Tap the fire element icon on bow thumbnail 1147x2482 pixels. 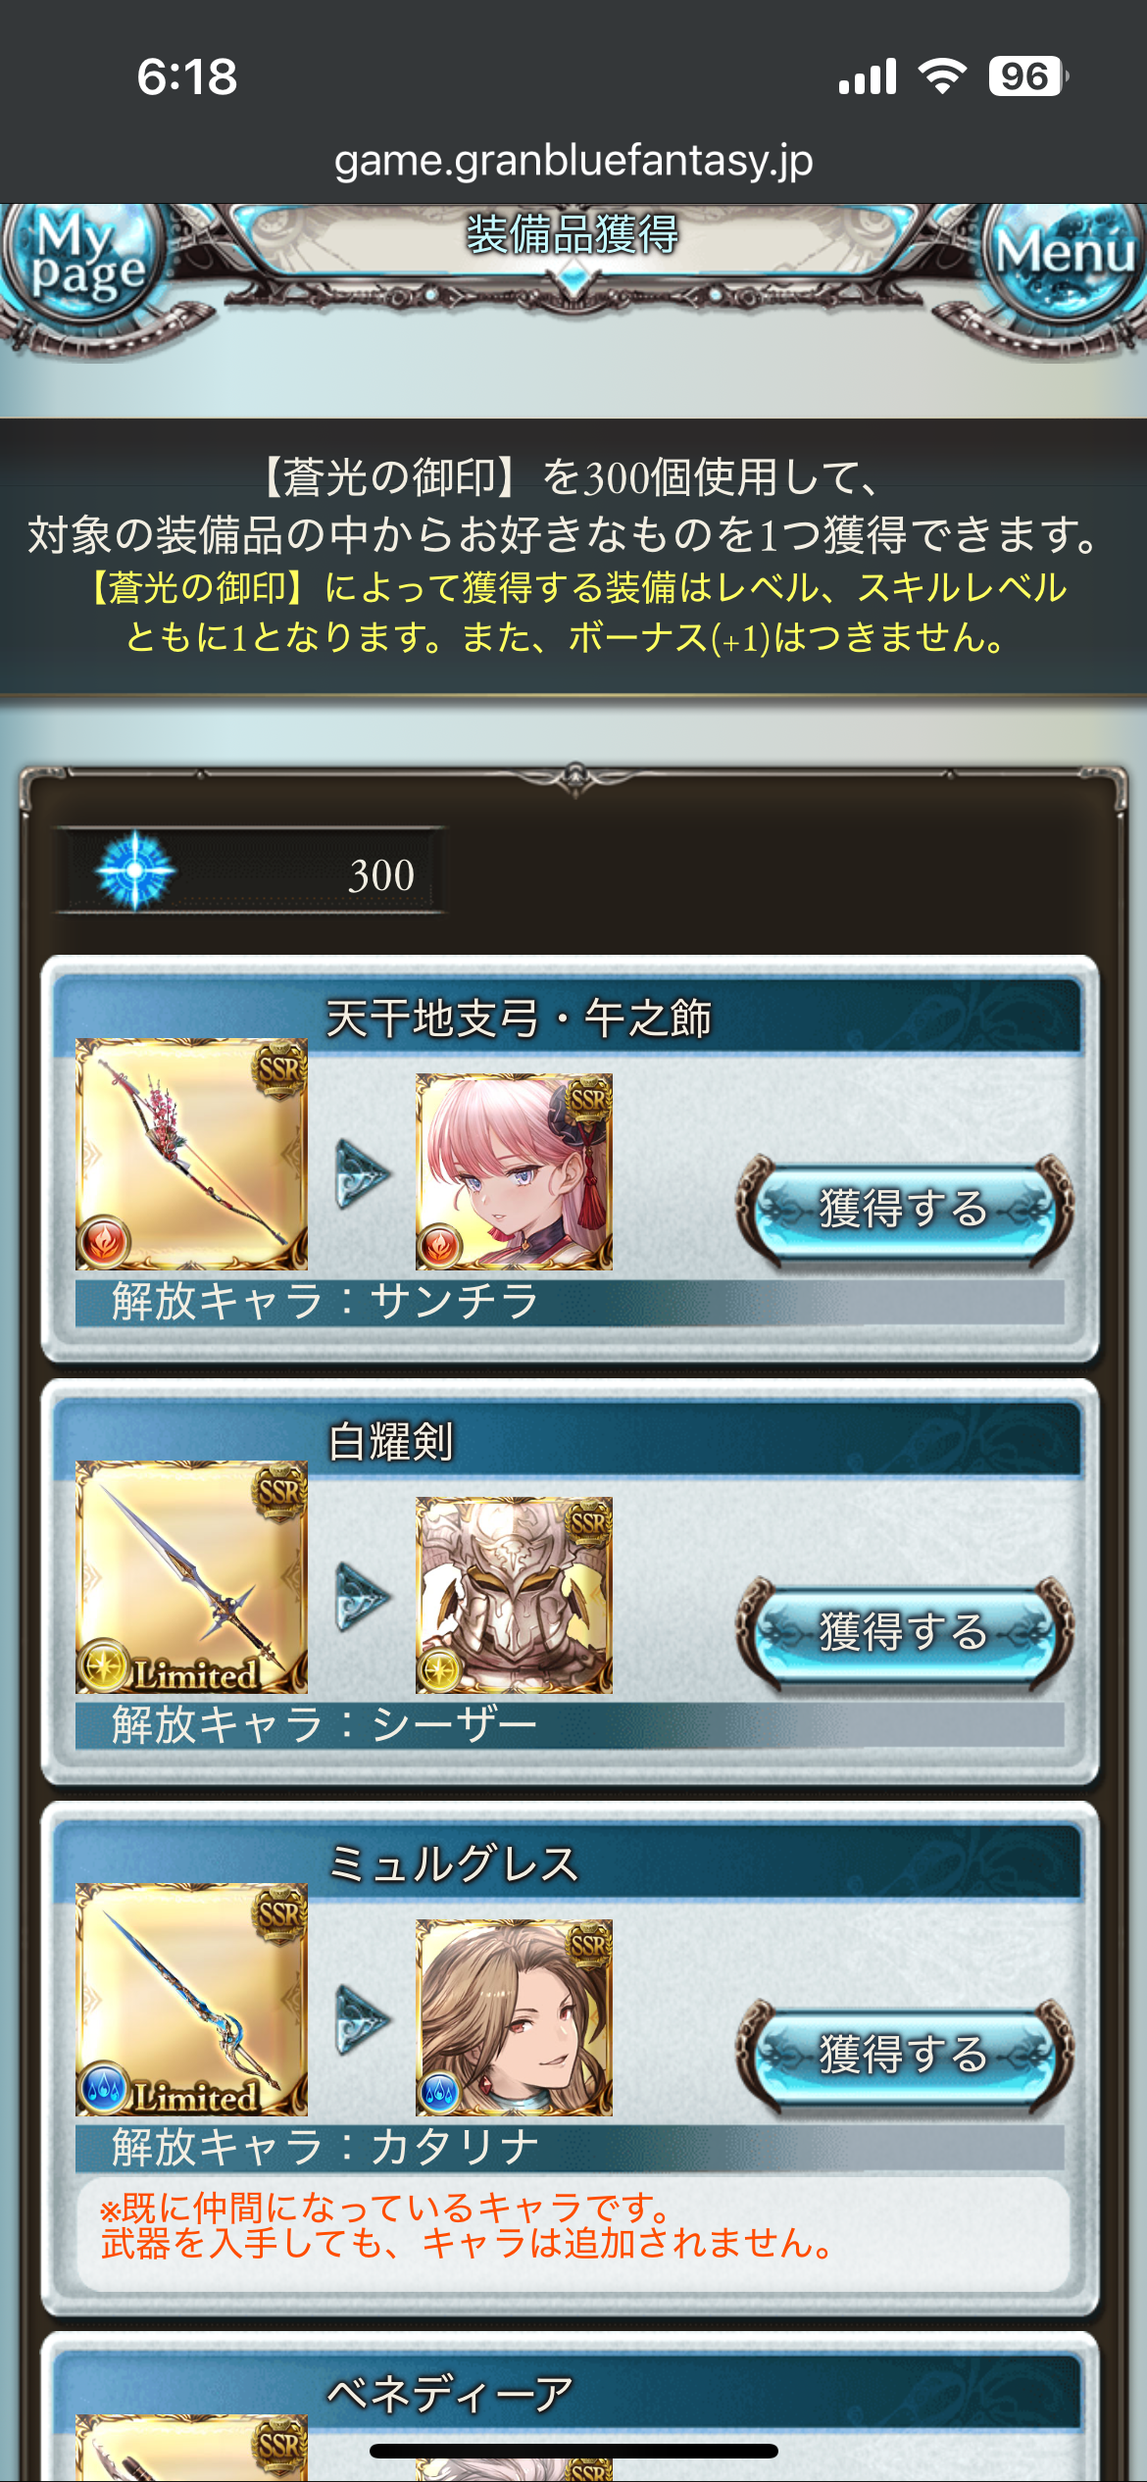[x=104, y=1243]
